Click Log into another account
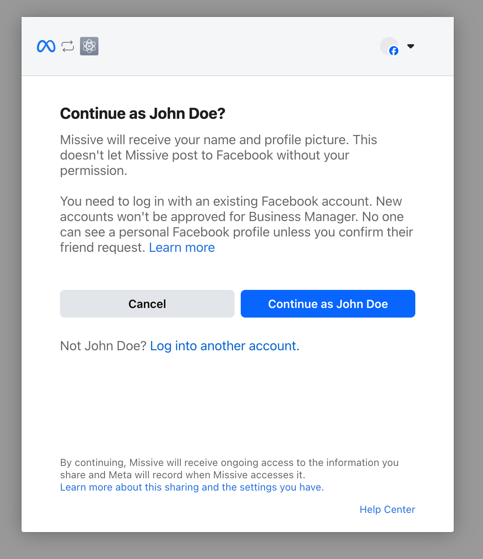Screen dimensions: 483x559 [225, 346]
